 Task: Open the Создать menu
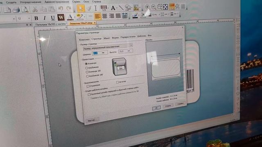point(11,2)
